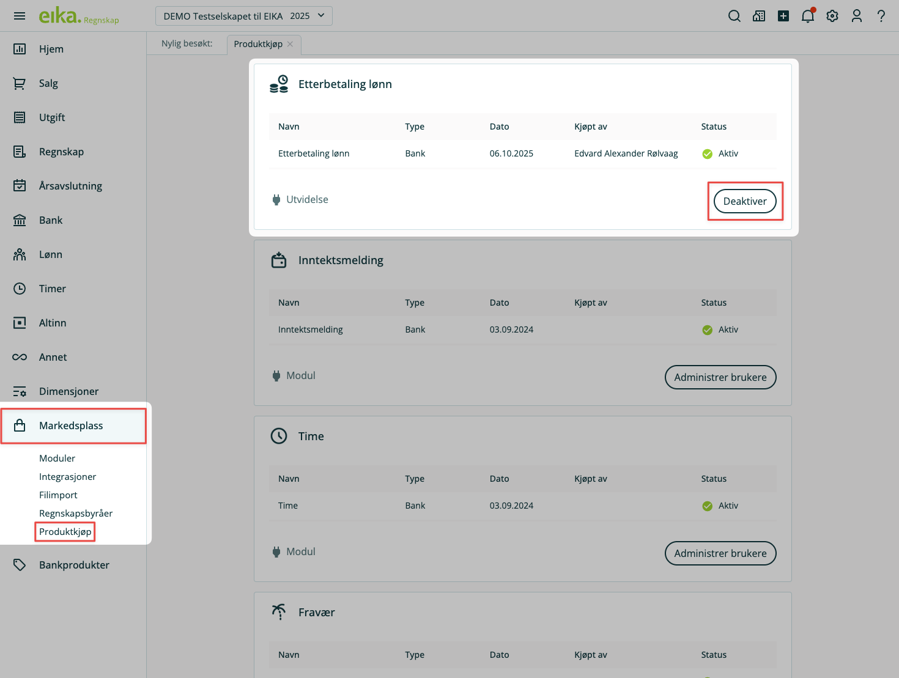Click the user profile icon

857,16
